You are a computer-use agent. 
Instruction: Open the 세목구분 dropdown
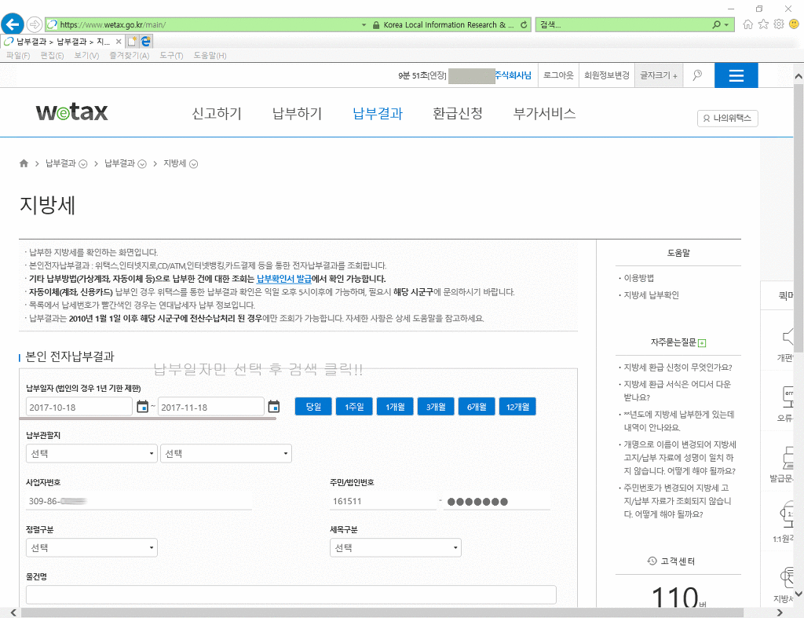[x=395, y=548]
